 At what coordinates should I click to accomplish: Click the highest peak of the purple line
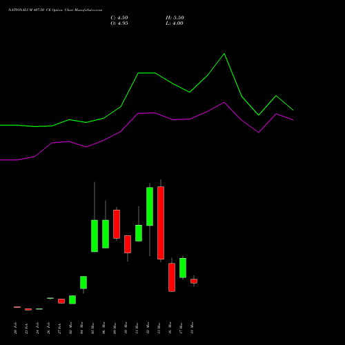(x=224, y=103)
